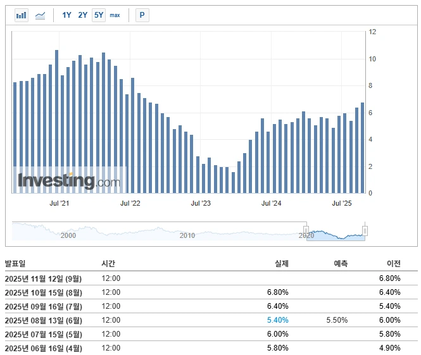Select the row 2025년 07월 15일 (5월)
The width and height of the screenshot is (421, 355).
(211, 334)
